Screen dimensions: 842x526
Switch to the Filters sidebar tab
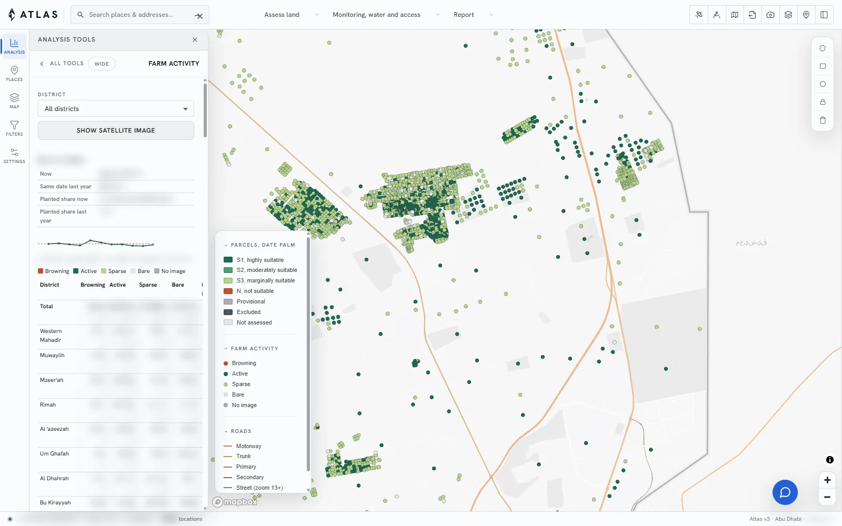tap(14, 128)
